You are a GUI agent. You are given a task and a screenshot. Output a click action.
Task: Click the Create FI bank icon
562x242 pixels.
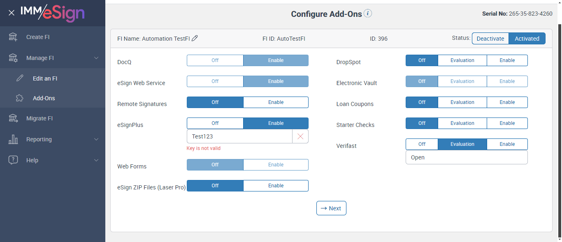[13, 37]
